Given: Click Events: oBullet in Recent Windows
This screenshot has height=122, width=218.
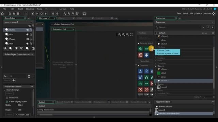Looking at the screenshot, I should click(x=166, y=106).
